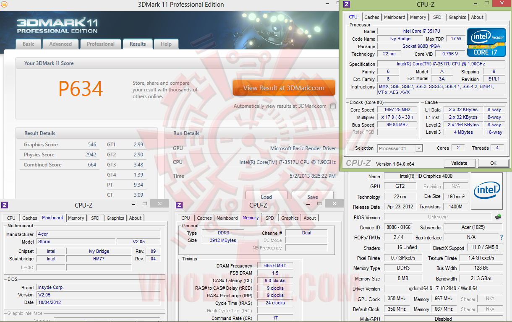Click the Level 3 cache 4 MBytes field
This screenshot has width=512, height=322.
coord(463,132)
